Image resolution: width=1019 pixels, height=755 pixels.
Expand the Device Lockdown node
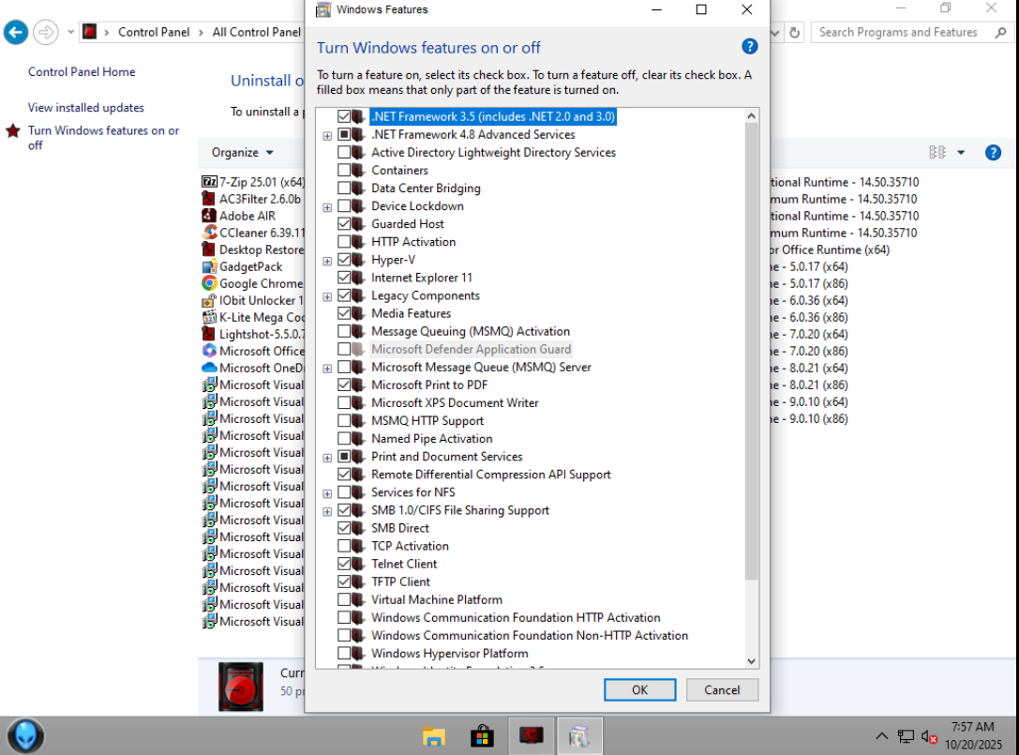coord(327,207)
